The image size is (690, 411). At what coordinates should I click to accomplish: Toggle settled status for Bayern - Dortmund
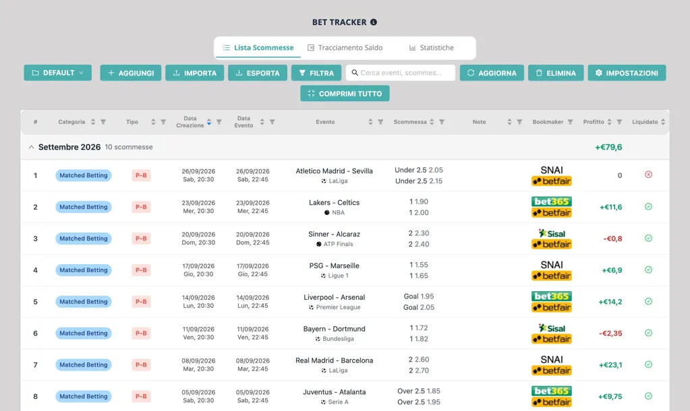click(x=649, y=333)
